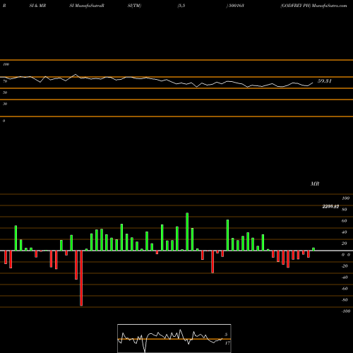Screen dimensions: 353x353
Task: Click the 50 label on the RSI axis
Action: (5, 92)
